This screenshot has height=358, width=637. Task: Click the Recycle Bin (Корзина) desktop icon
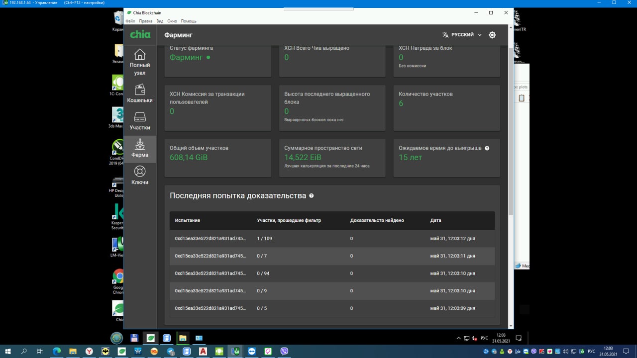point(118,21)
